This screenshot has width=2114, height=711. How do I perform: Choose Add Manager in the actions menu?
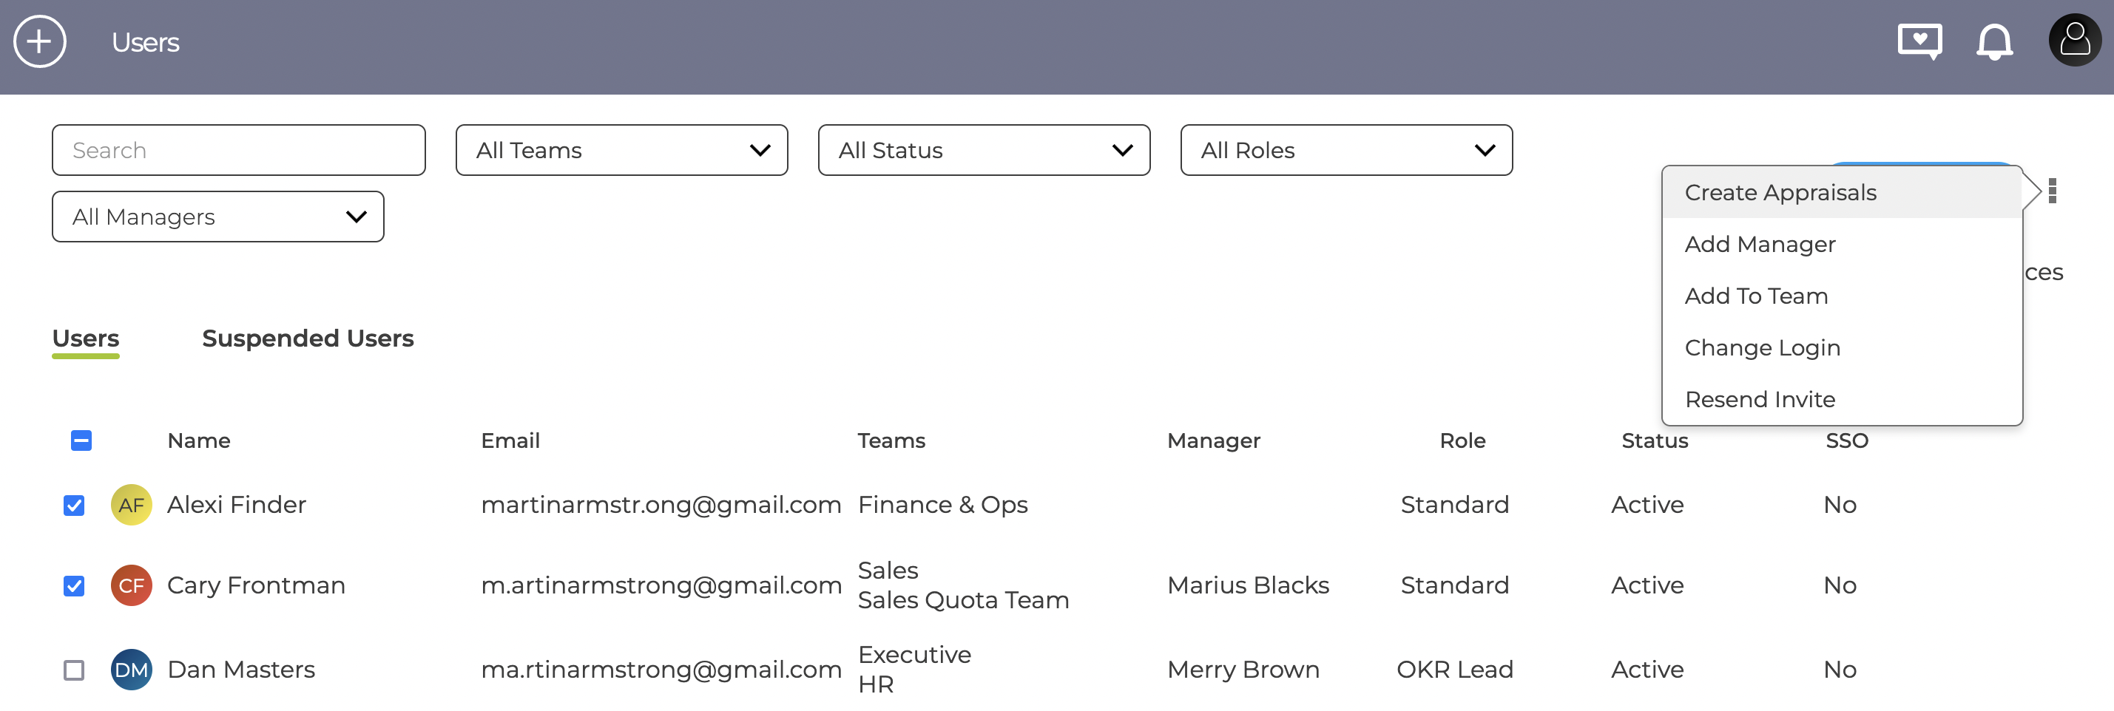[1842, 245]
